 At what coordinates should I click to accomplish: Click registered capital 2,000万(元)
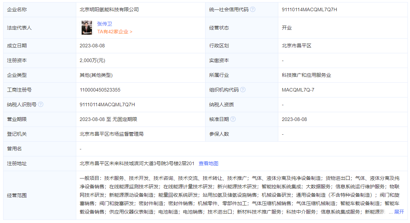point(92,61)
